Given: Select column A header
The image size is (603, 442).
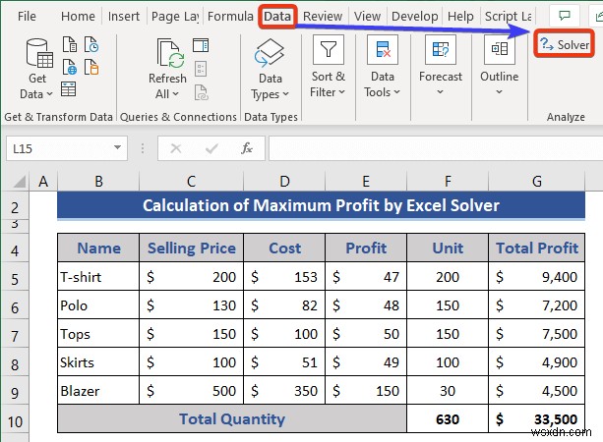Looking at the screenshot, I should pos(43,182).
